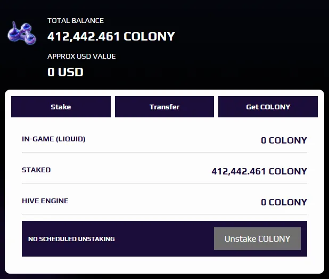
Task: Click the Hive Engine 0 COLONY amount
Action: tap(284, 202)
